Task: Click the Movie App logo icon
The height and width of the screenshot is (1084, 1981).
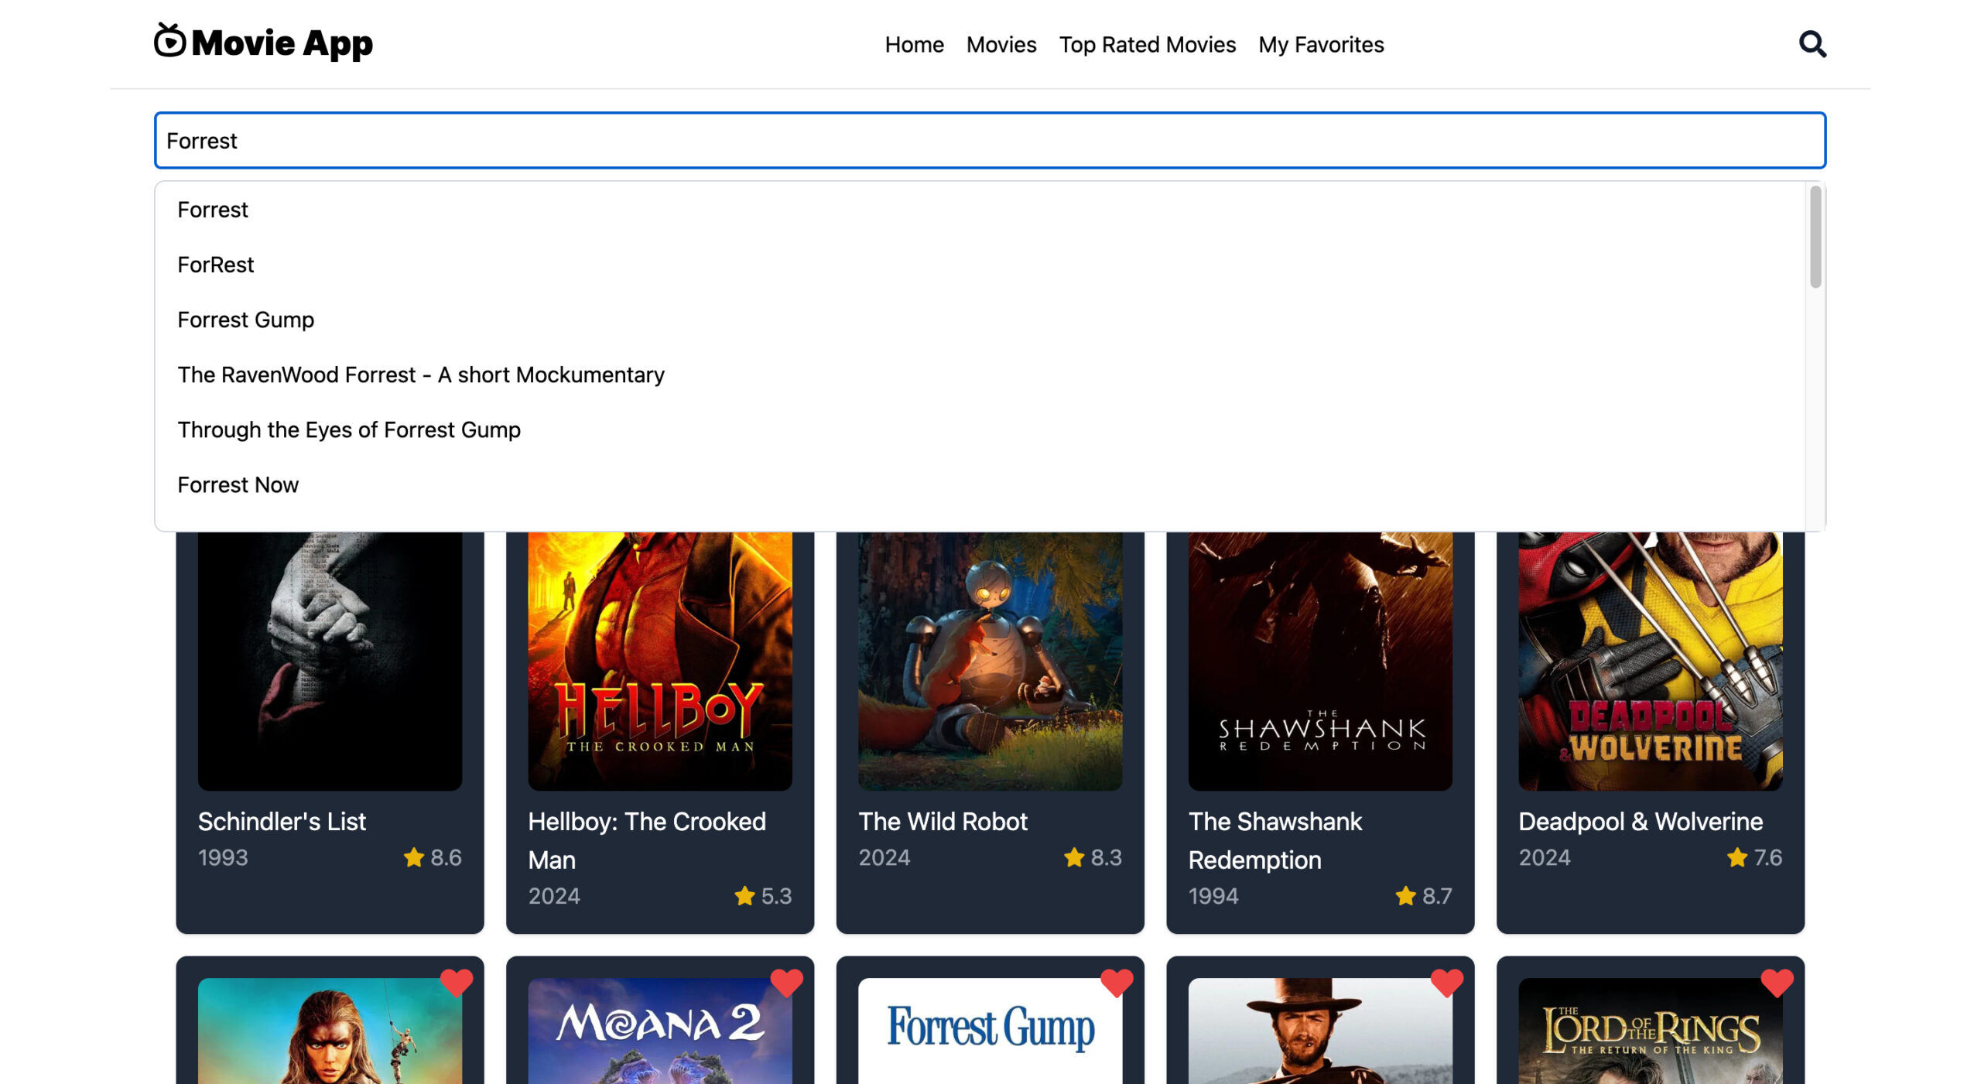Action: [169, 40]
